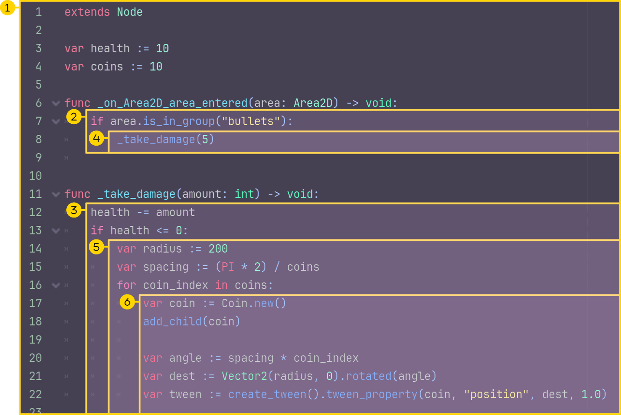Click the "_take_damage" name in line 11 definition
621x415 pixels.
(136, 194)
